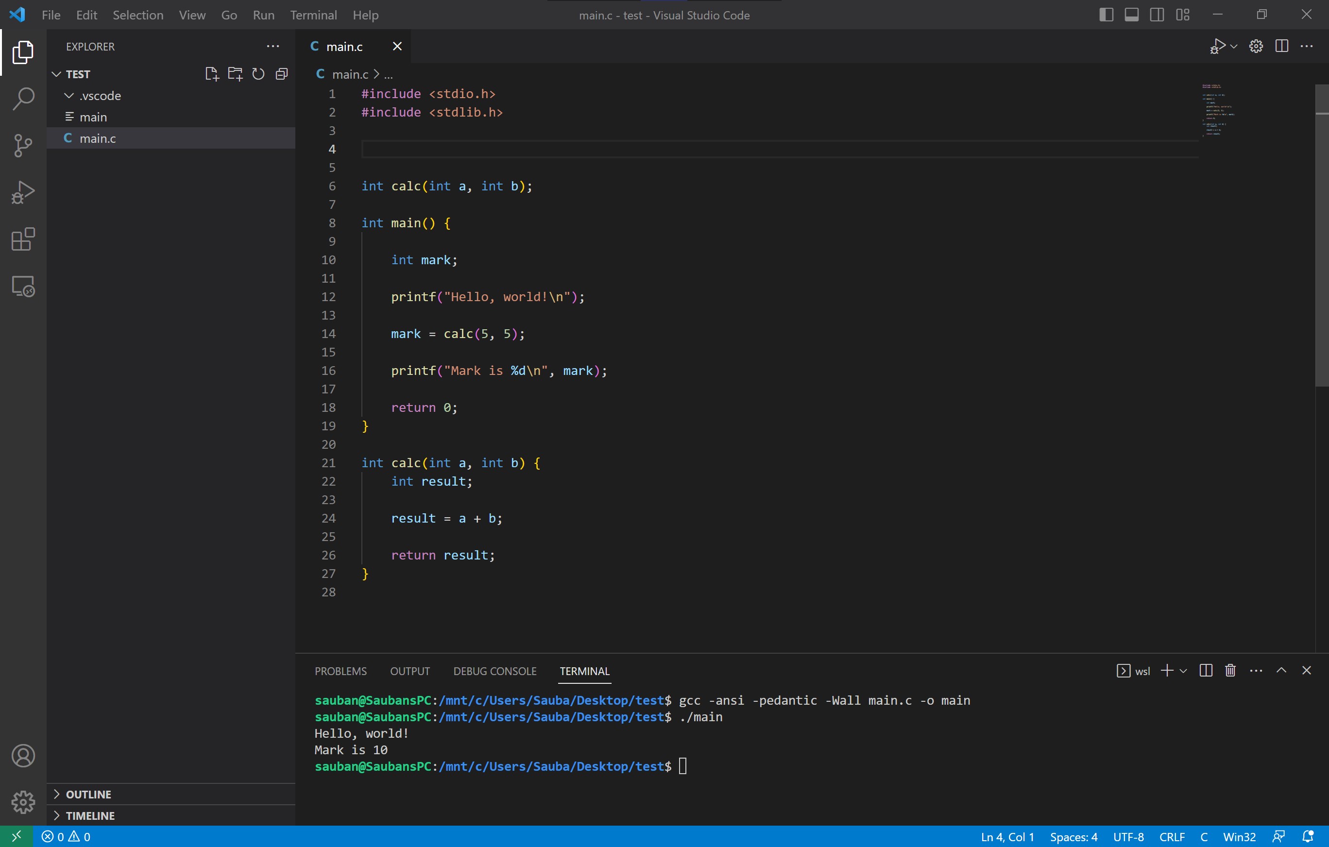Open the Extensions view
Screen dimensions: 1329x847
pos(23,239)
